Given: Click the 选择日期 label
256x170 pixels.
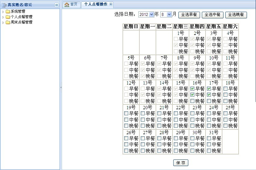Looking at the screenshot, I should (125, 14).
